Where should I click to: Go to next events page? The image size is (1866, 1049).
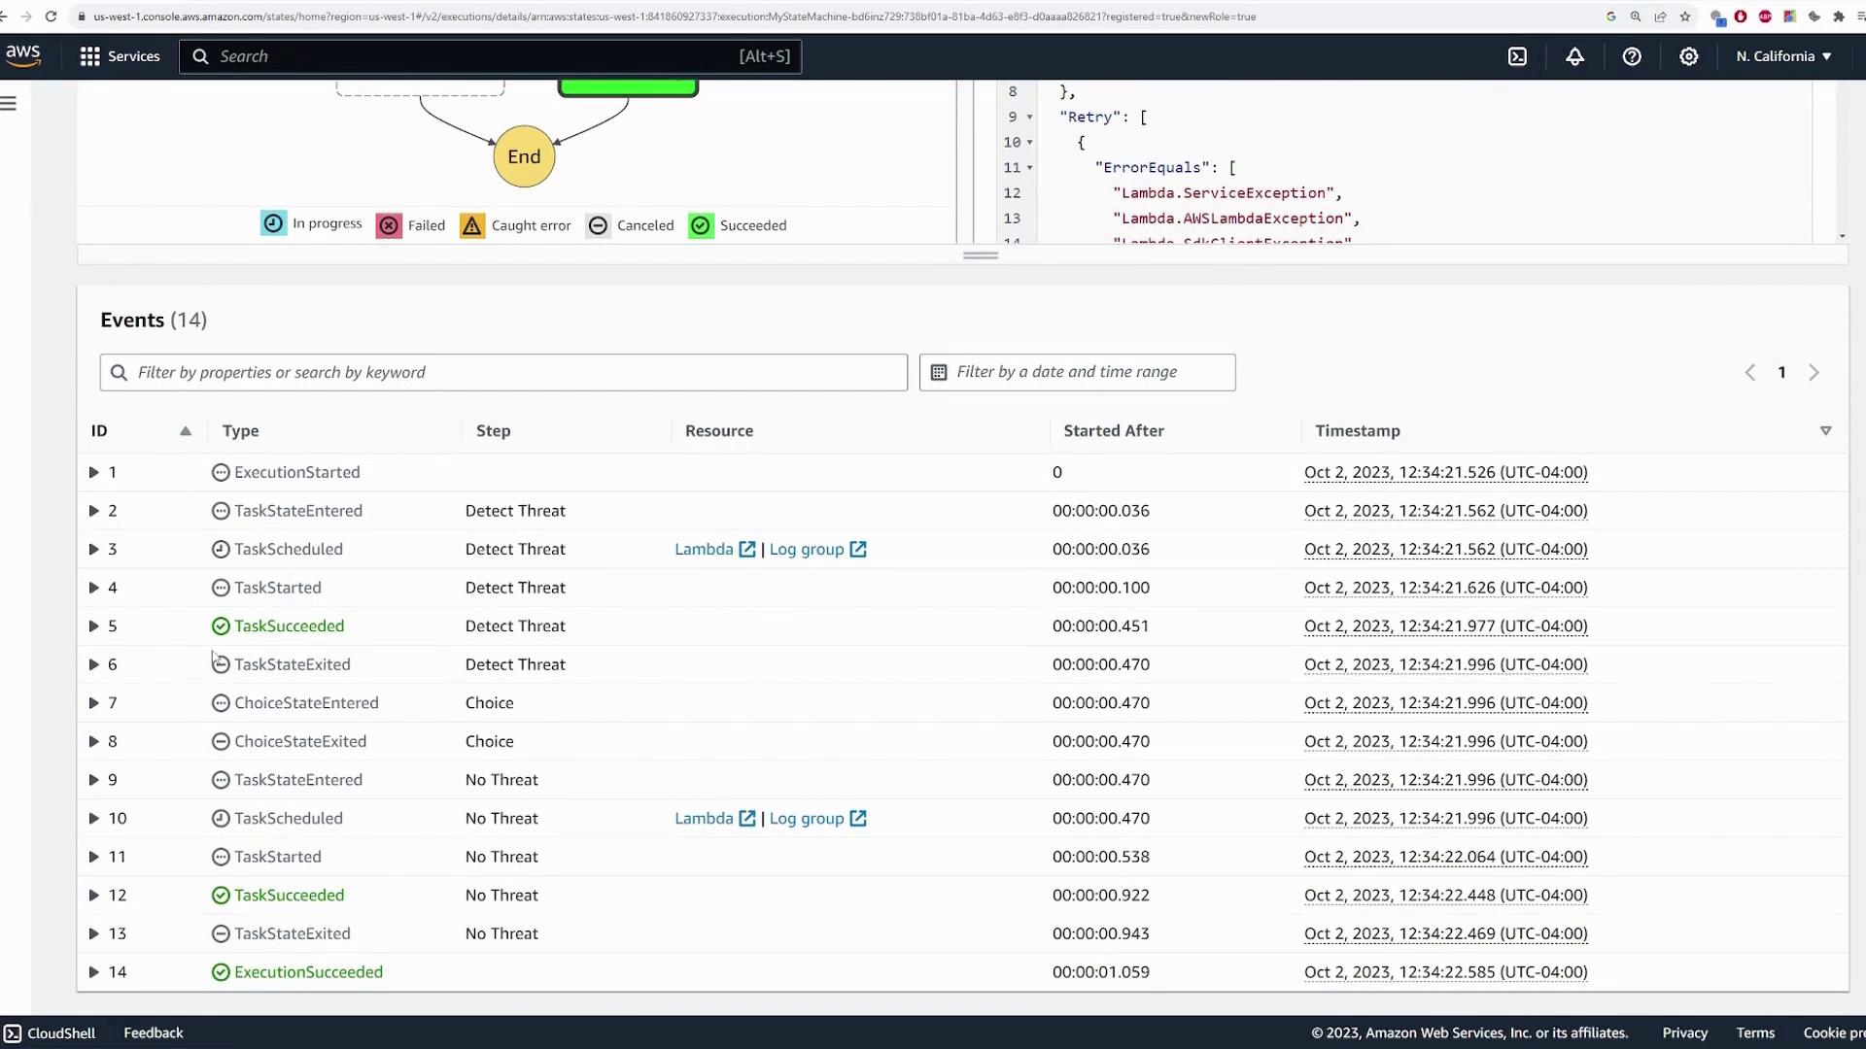(x=1814, y=372)
